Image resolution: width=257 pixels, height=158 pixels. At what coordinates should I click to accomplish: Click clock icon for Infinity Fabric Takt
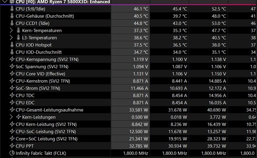coord(12,153)
